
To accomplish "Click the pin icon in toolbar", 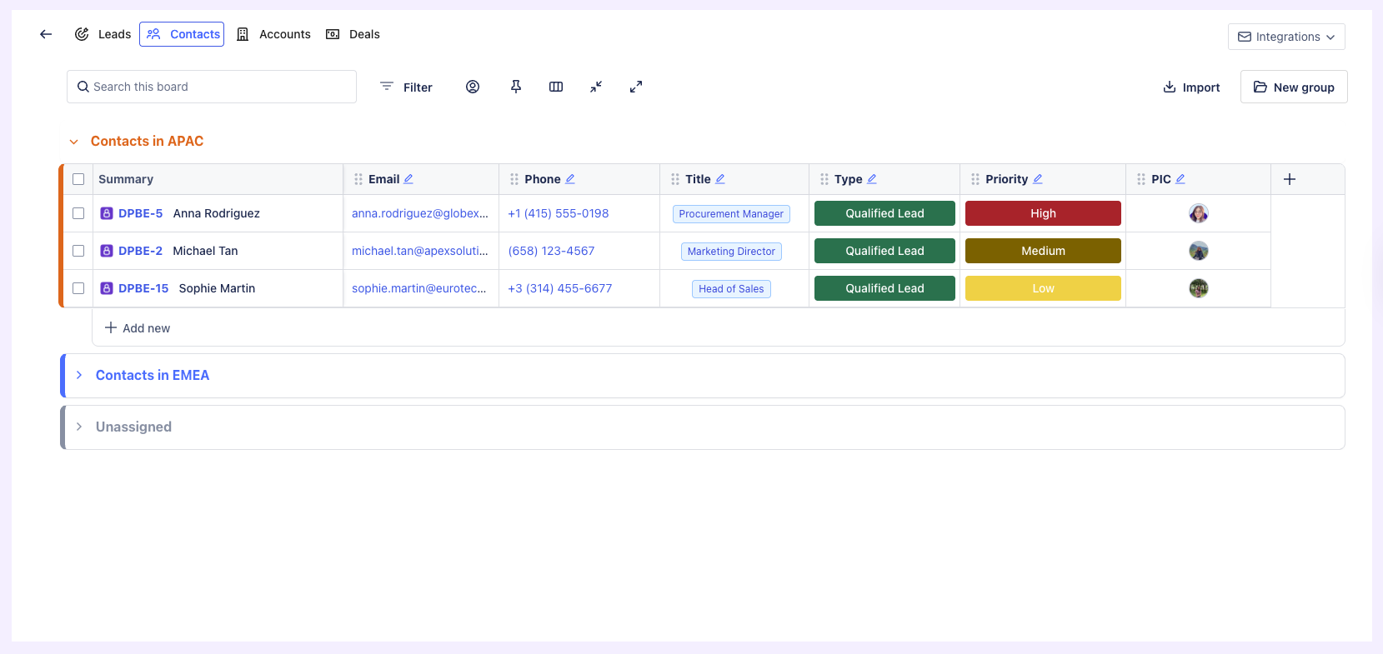I will point(516,87).
